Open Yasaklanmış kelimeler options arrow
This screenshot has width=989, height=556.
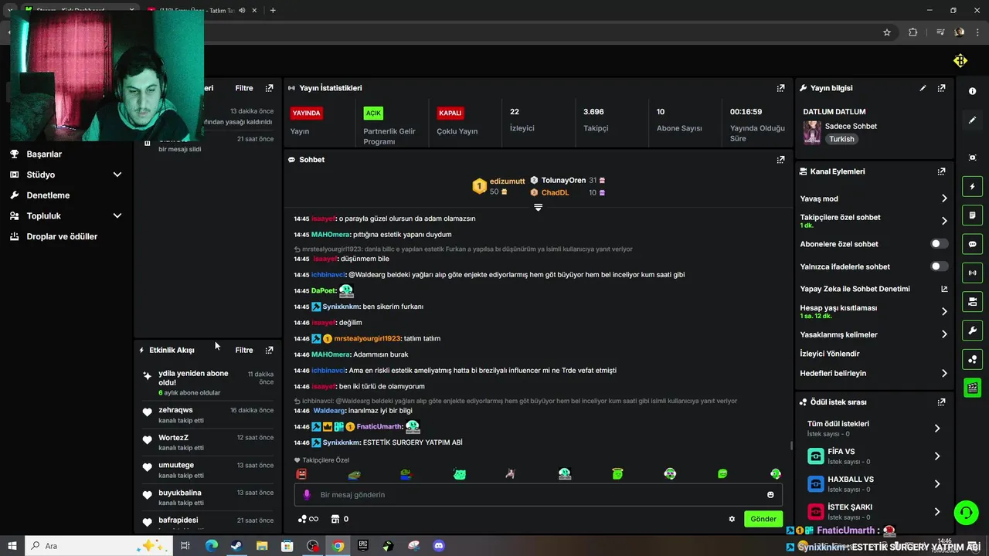[944, 334]
